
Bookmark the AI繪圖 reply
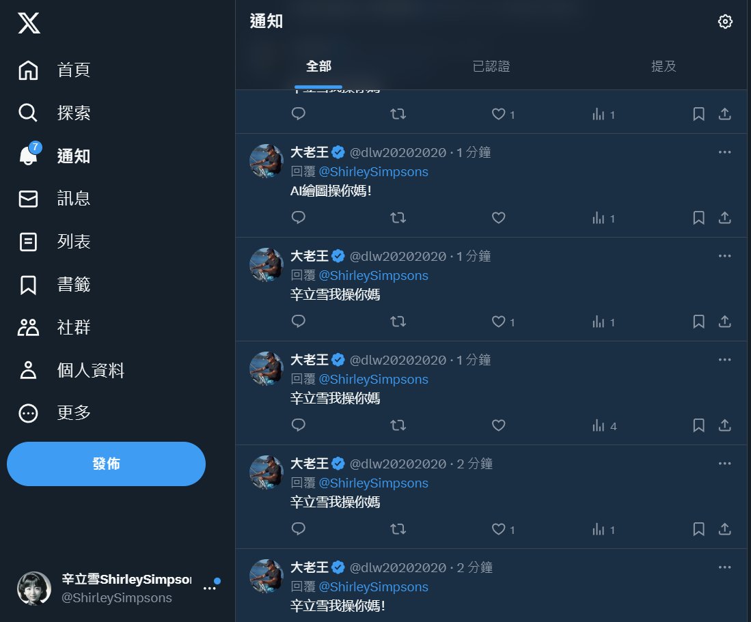pos(698,218)
